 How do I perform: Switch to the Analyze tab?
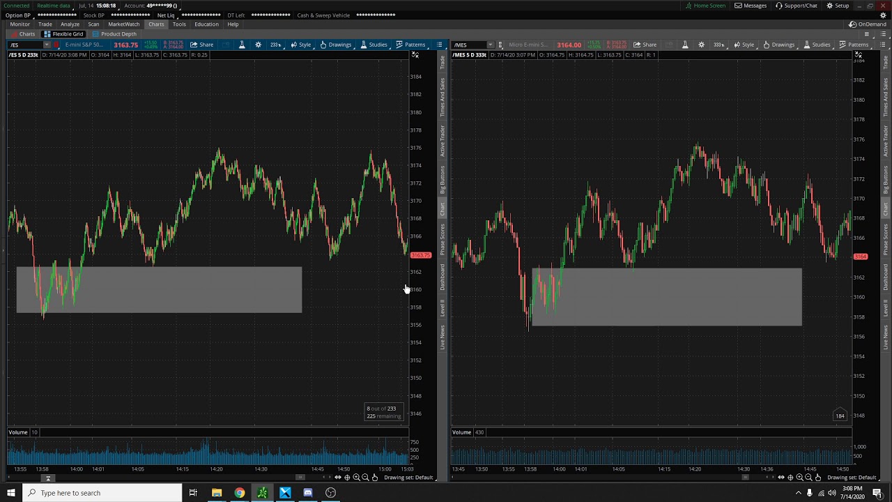[x=70, y=24]
